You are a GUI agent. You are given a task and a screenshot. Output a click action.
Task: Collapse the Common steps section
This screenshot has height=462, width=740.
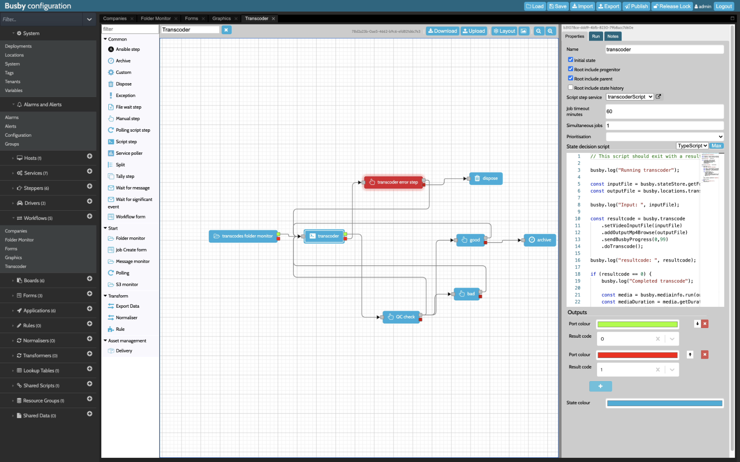coord(105,39)
